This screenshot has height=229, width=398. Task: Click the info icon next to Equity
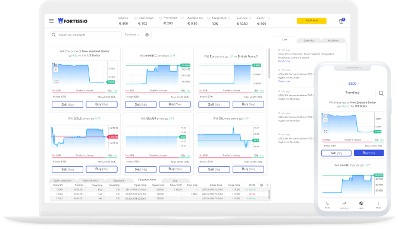click(269, 18)
